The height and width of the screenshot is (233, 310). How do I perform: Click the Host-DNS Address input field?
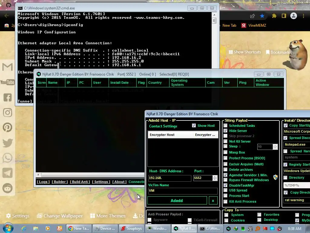pos(170,178)
